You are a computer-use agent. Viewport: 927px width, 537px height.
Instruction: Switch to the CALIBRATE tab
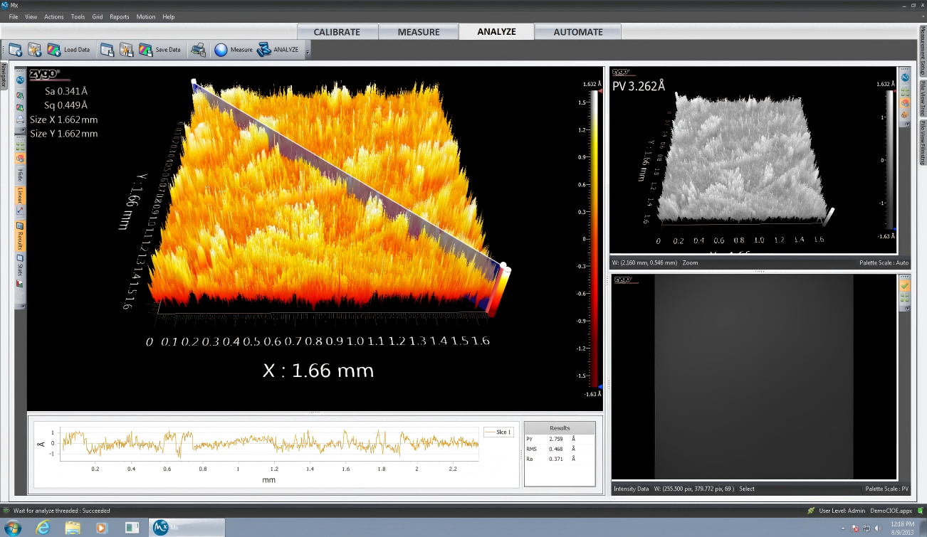[x=337, y=32]
